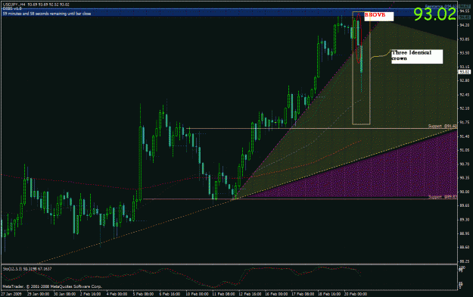Click the 4 Feb 00:00 time label
This screenshot has width=473, height=297.
pyautogui.click(x=117, y=294)
